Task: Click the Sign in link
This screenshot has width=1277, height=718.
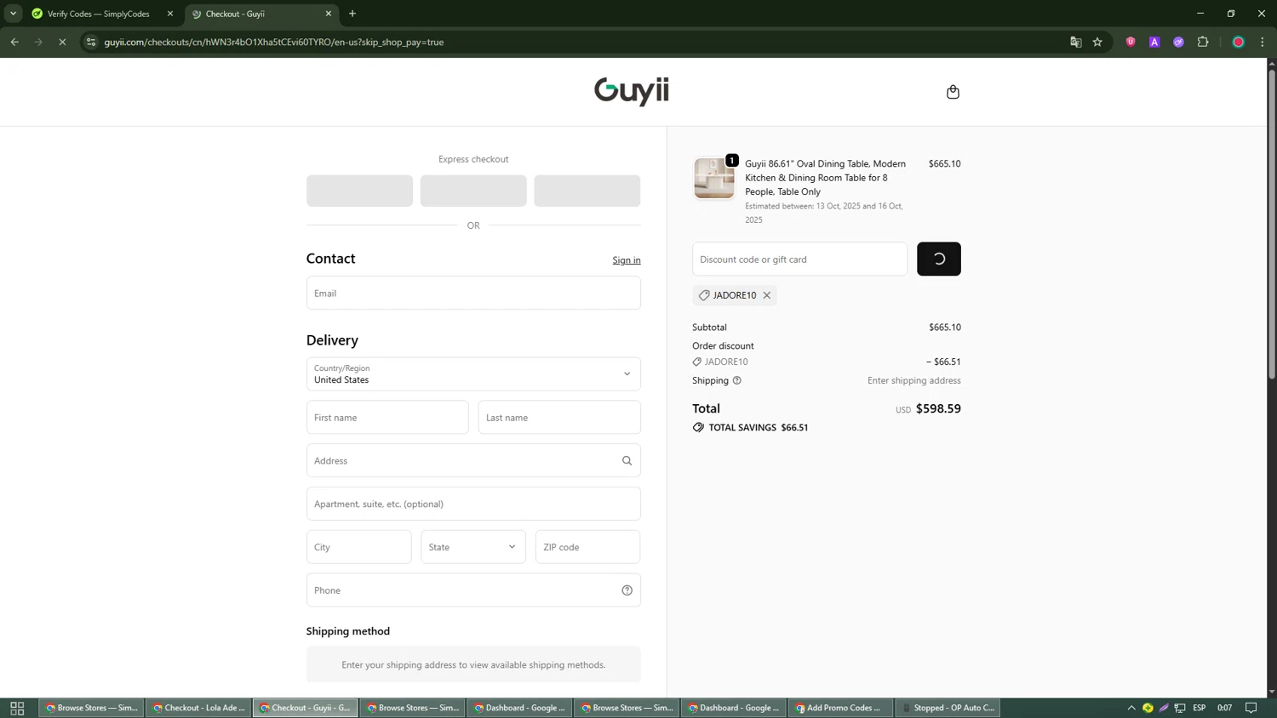Action: (x=627, y=260)
